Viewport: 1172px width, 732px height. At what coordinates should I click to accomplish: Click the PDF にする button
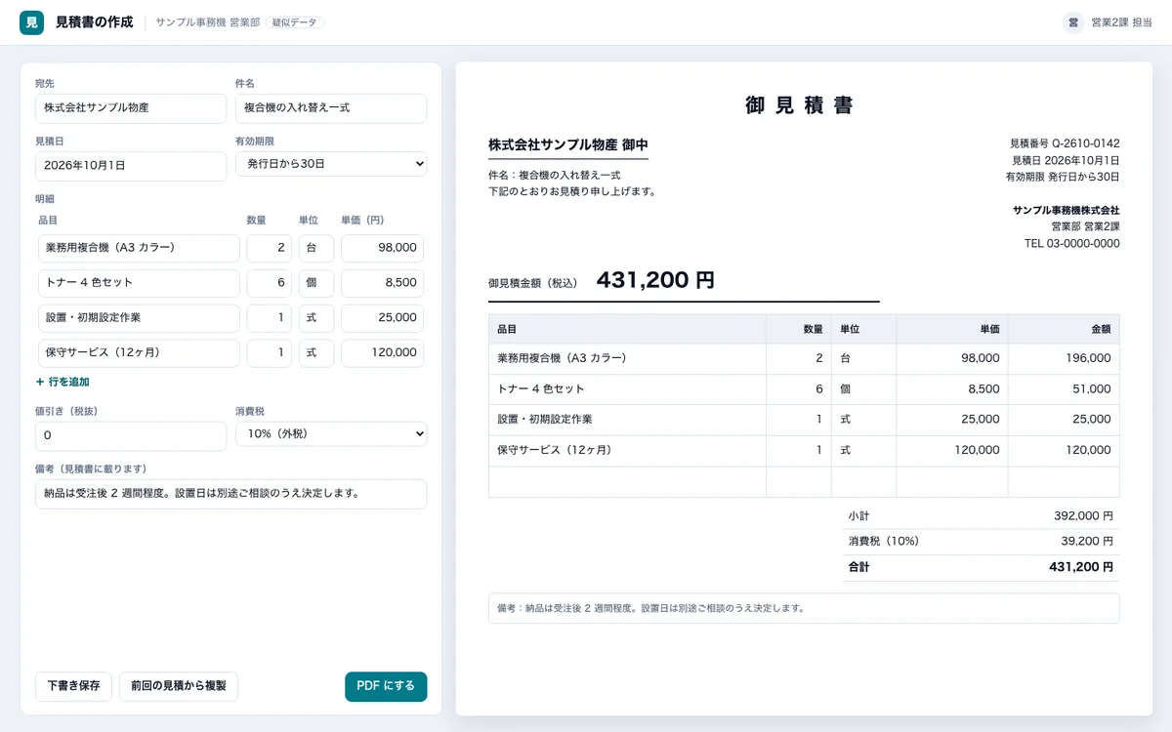pyautogui.click(x=386, y=686)
